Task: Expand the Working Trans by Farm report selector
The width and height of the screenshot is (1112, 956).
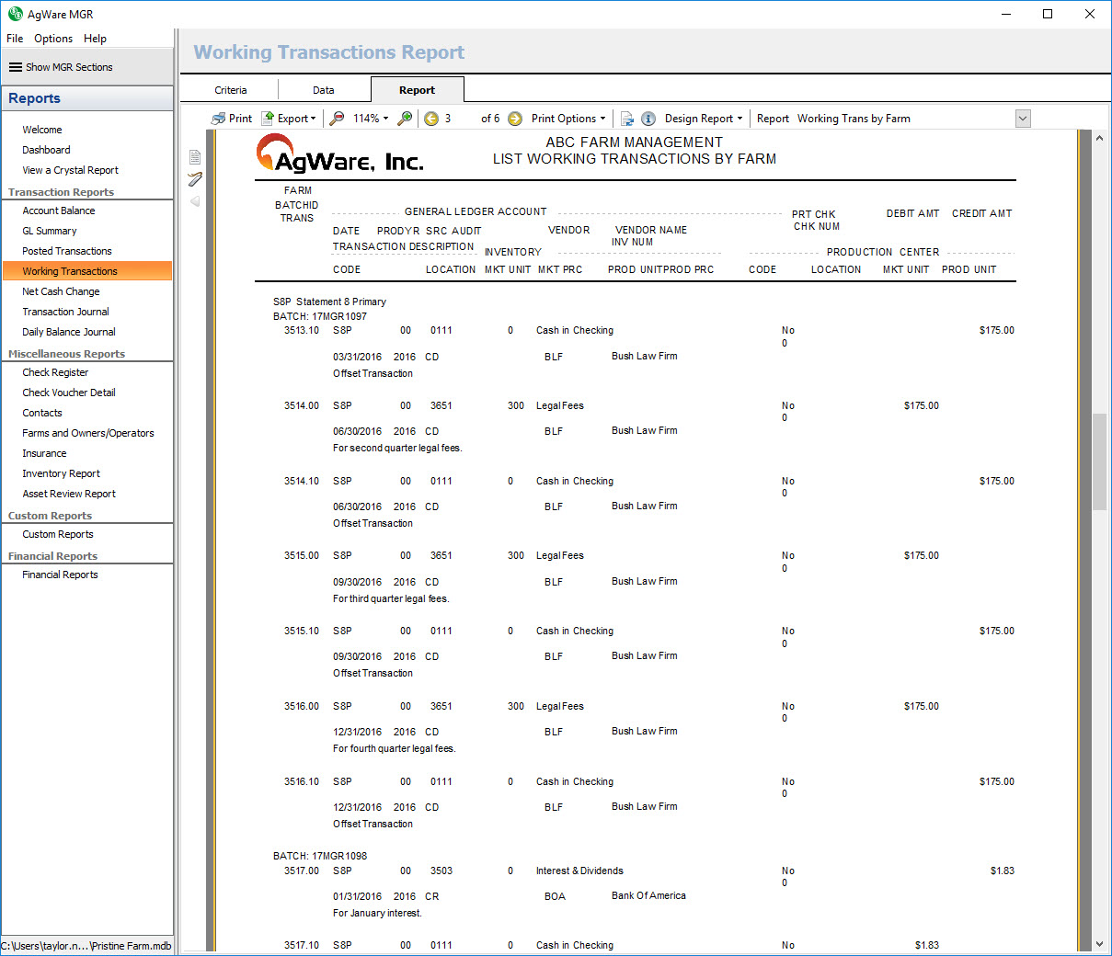Action: [1023, 119]
